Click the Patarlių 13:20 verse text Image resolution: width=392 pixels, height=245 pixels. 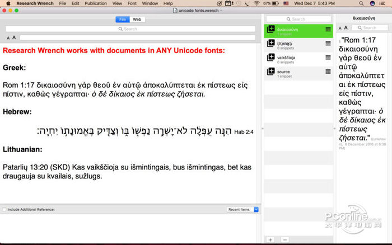(127, 172)
